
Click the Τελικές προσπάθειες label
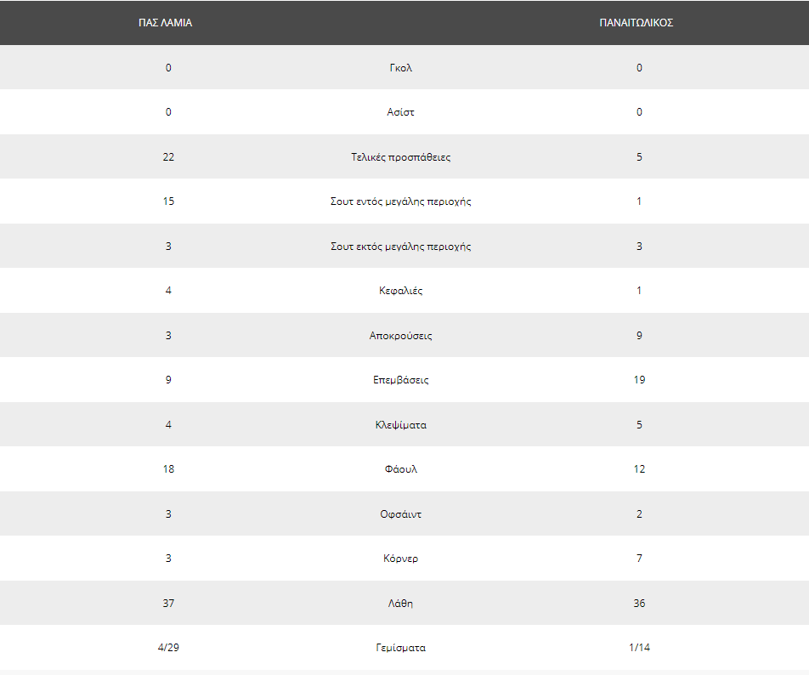click(401, 157)
